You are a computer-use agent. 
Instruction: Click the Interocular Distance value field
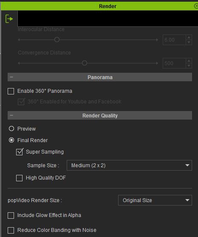click(174, 40)
